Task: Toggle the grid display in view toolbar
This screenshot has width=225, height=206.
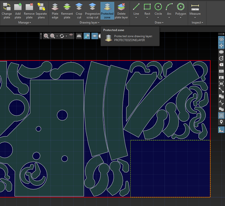Action: pyautogui.click(x=79, y=36)
